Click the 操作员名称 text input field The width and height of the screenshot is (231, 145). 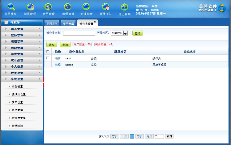(79, 33)
